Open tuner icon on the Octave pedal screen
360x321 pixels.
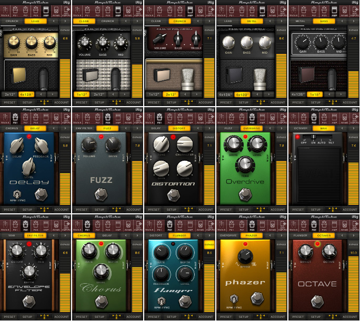coord(333,316)
